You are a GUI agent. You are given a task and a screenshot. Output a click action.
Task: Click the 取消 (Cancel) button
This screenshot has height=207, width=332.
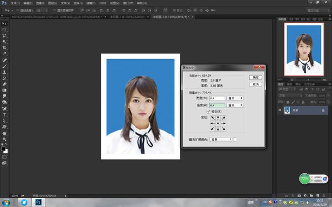pyautogui.click(x=256, y=84)
